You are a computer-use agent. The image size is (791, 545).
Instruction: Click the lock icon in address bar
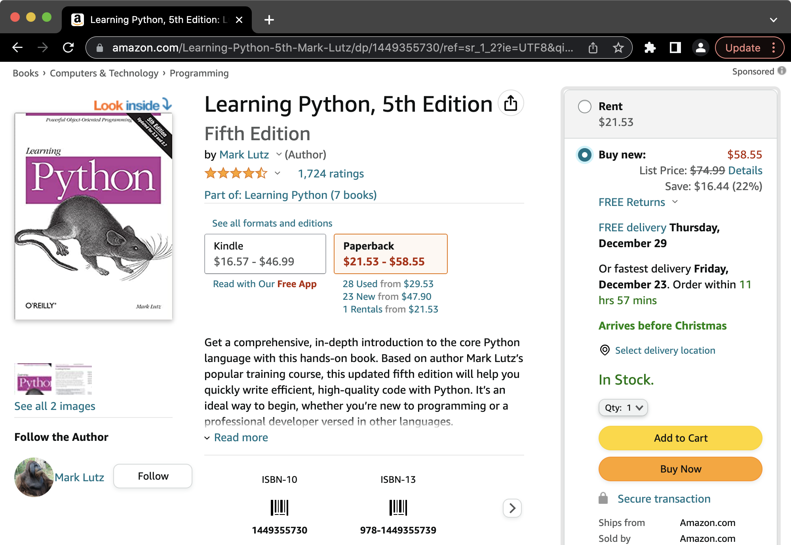coord(100,48)
